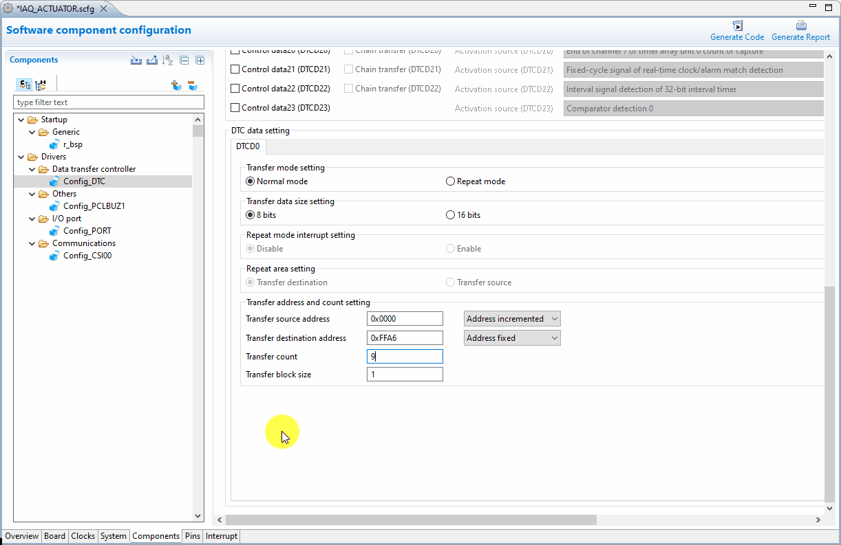This screenshot has height=545, width=841.
Task: Click the type filter text field
Action: tap(109, 102)
